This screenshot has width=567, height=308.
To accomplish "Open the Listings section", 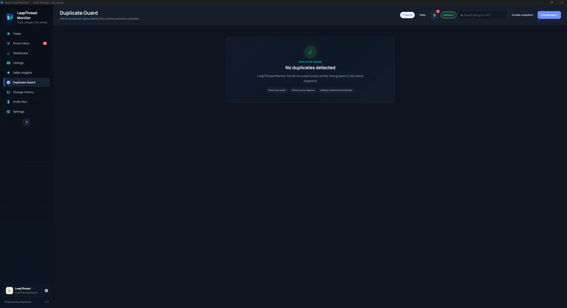I will point(27,63).
